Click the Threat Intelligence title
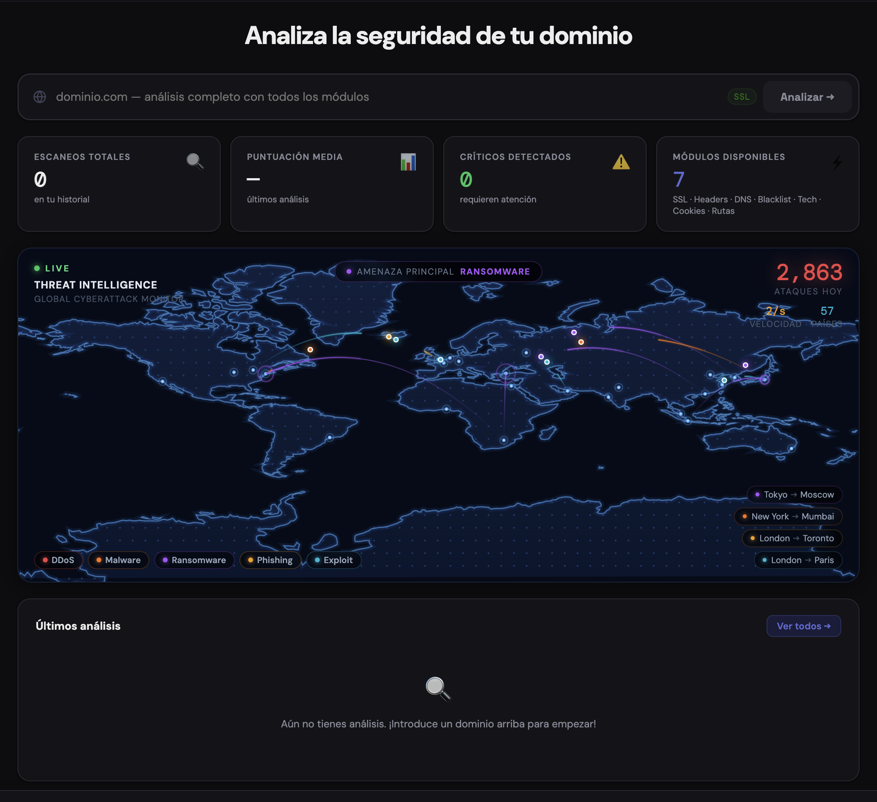877x802 pixels. [96, 285]
